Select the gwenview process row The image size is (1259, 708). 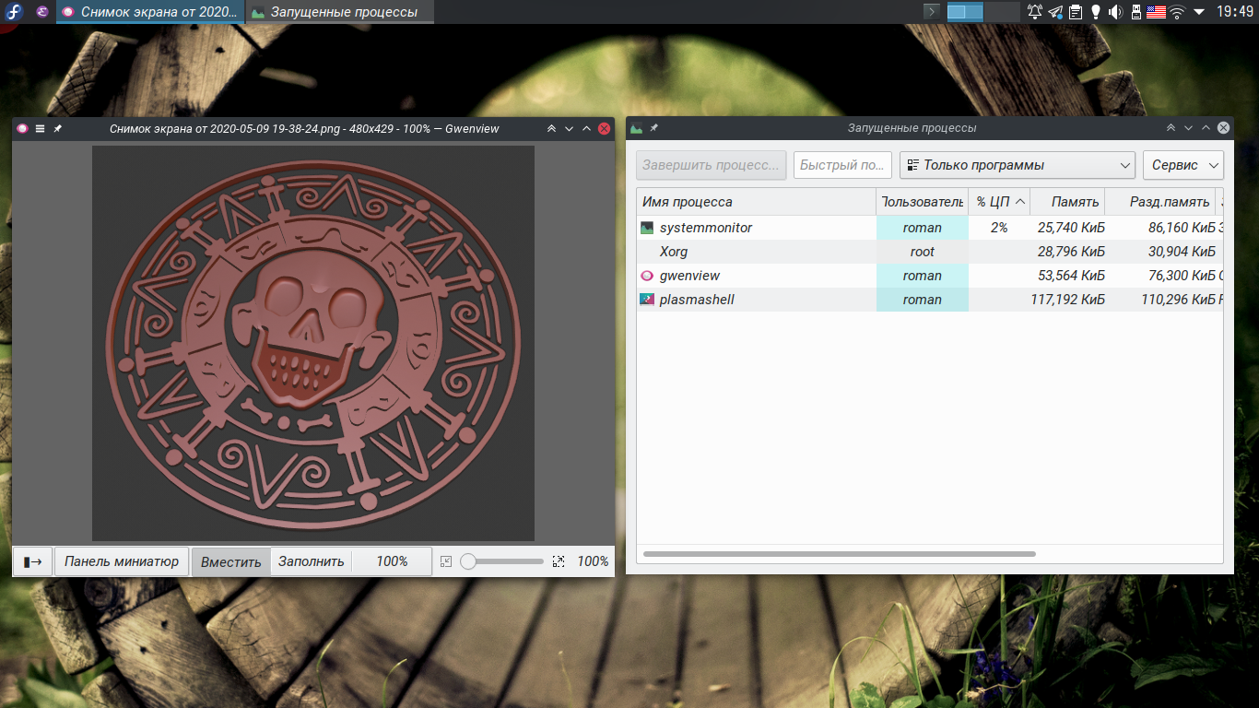point(930,276)
